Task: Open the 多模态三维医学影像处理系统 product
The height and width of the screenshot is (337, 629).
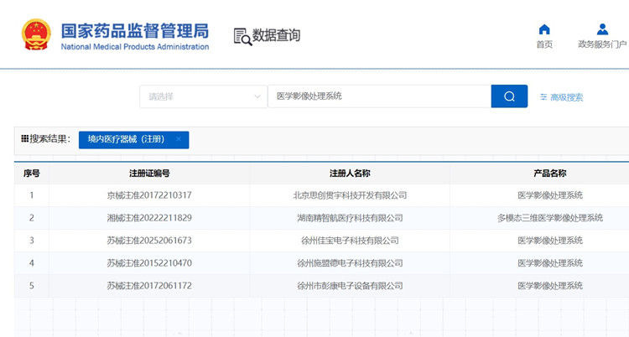Action: (x=549, y=218)
